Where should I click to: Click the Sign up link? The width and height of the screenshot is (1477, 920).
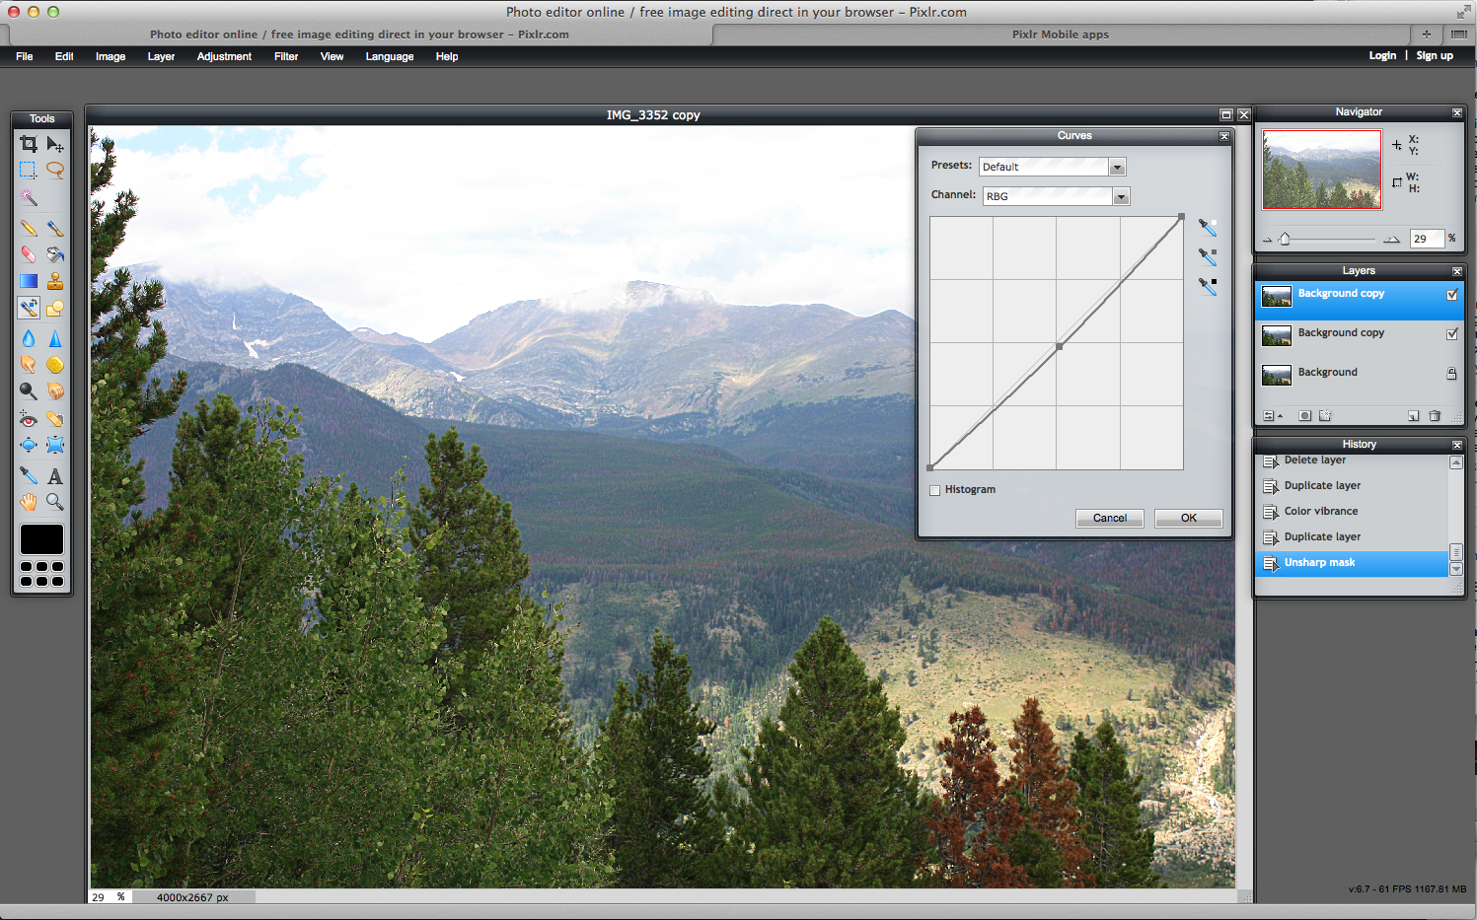[x=1435, y=55]
